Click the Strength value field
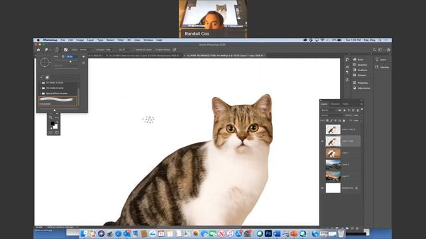 109,50
